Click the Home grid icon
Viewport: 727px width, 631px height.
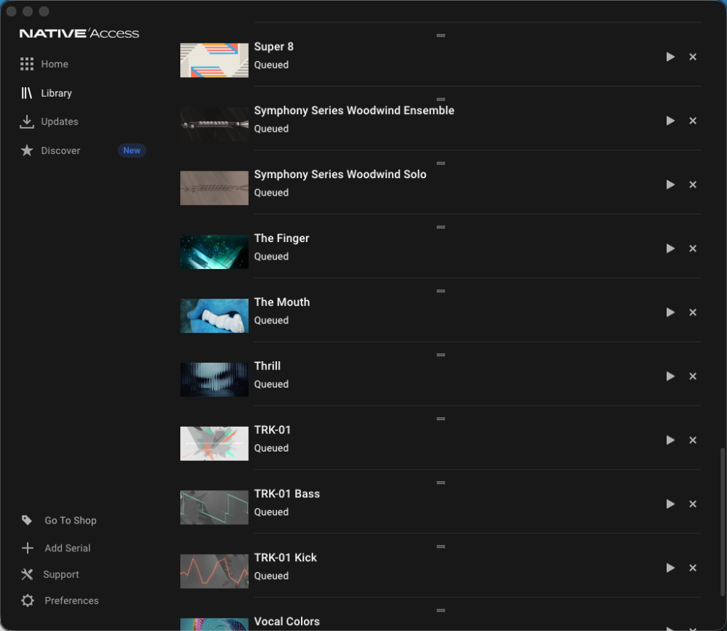click(27, 64)
